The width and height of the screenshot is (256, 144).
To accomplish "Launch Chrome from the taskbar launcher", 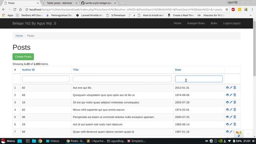I will pyautogui.click(x=40, y=141).
